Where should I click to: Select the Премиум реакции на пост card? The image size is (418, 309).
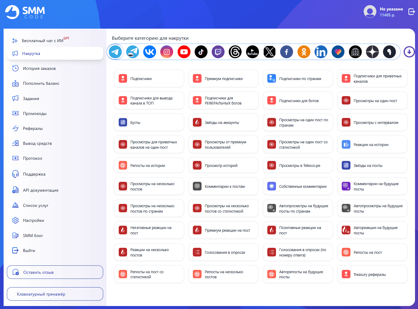[x=223, y=230]
